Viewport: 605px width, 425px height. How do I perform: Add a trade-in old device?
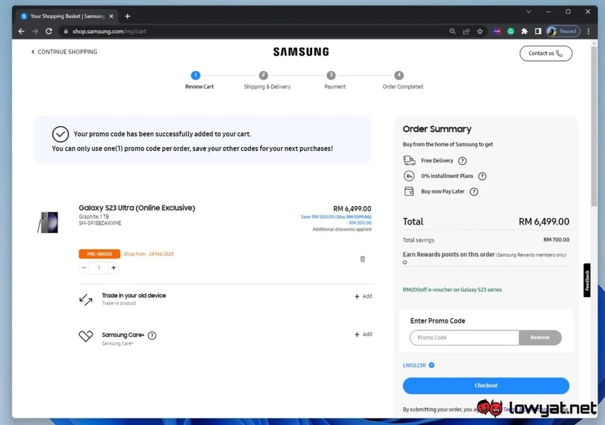point(363,296)
